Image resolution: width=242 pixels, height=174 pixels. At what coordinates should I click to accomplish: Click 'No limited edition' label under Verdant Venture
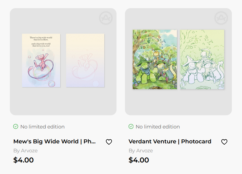pos(158,127)
